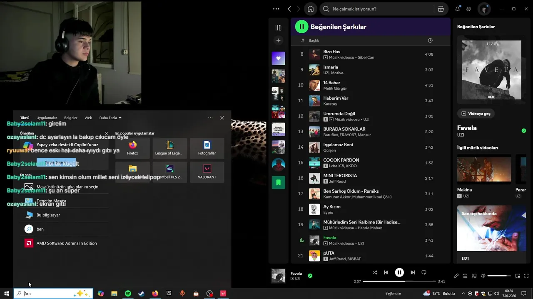Skip to next track

[x=413, y=272]
